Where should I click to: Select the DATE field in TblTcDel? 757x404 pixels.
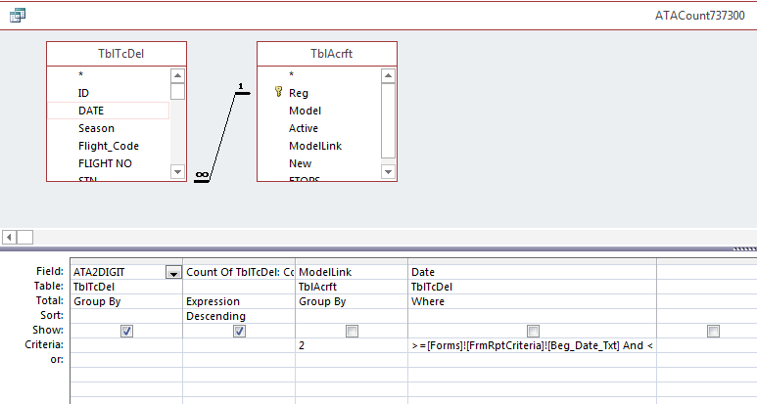pyautogui.click(x=108, y=111)
